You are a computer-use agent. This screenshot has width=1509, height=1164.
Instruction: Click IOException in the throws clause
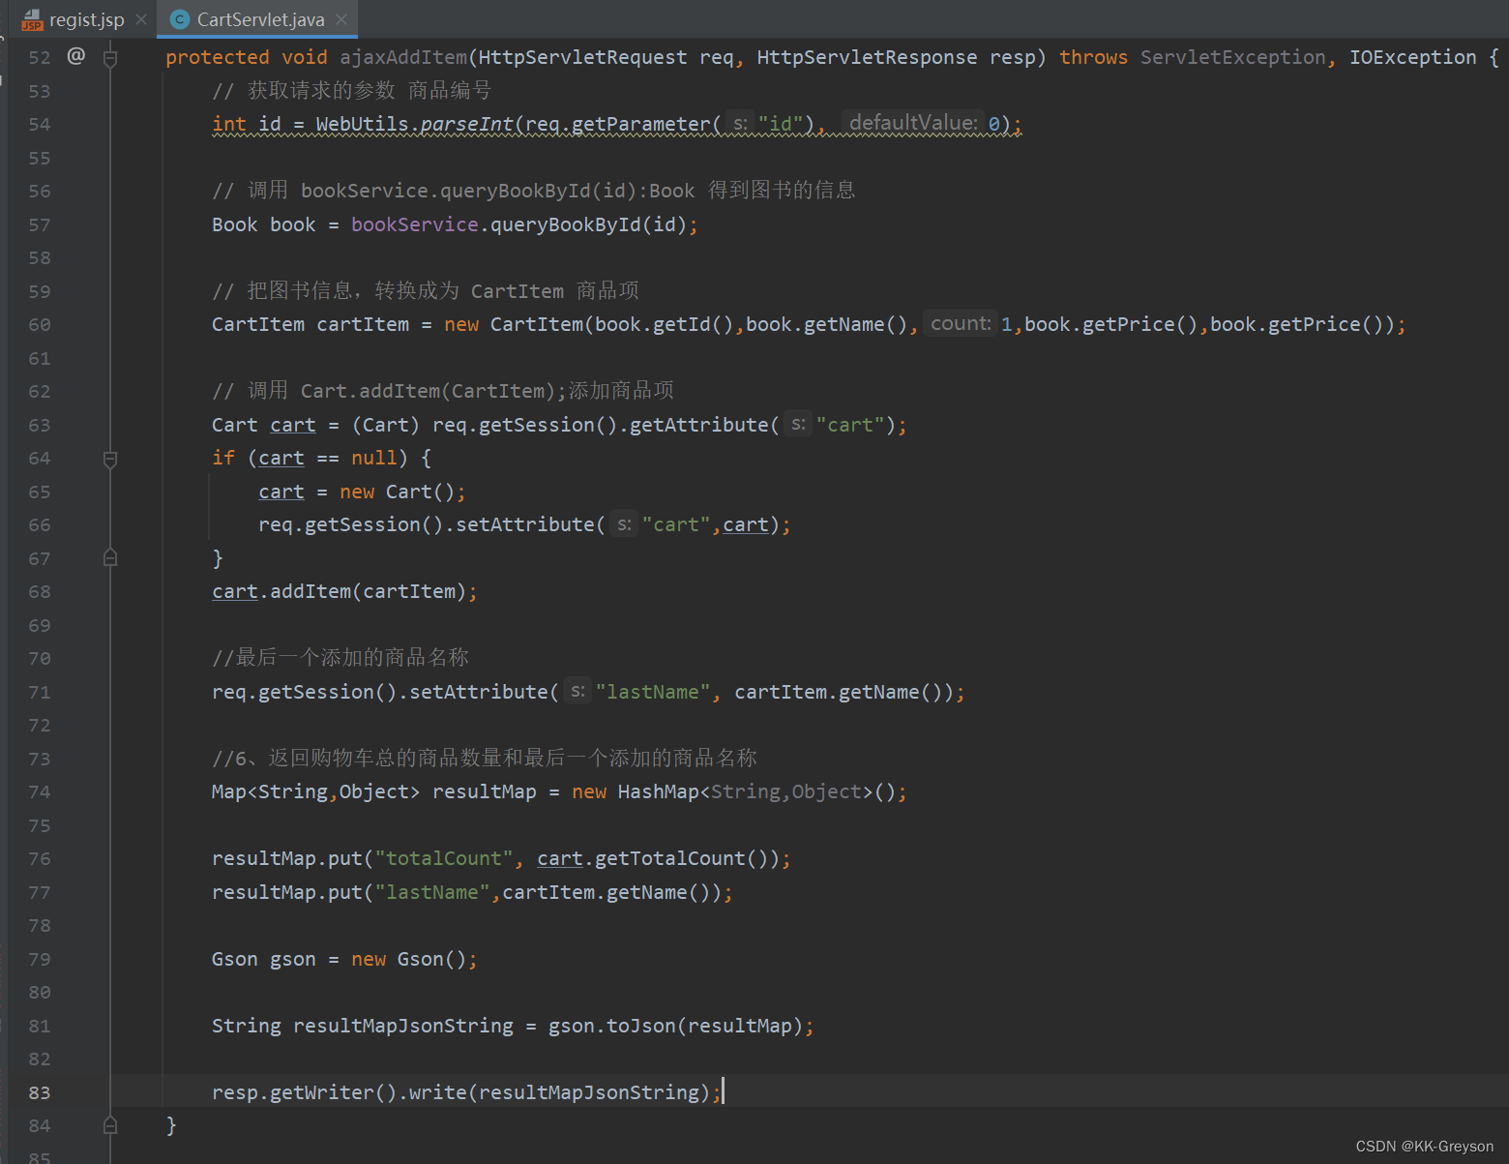pyautogui.click(x=1413, y=57)
